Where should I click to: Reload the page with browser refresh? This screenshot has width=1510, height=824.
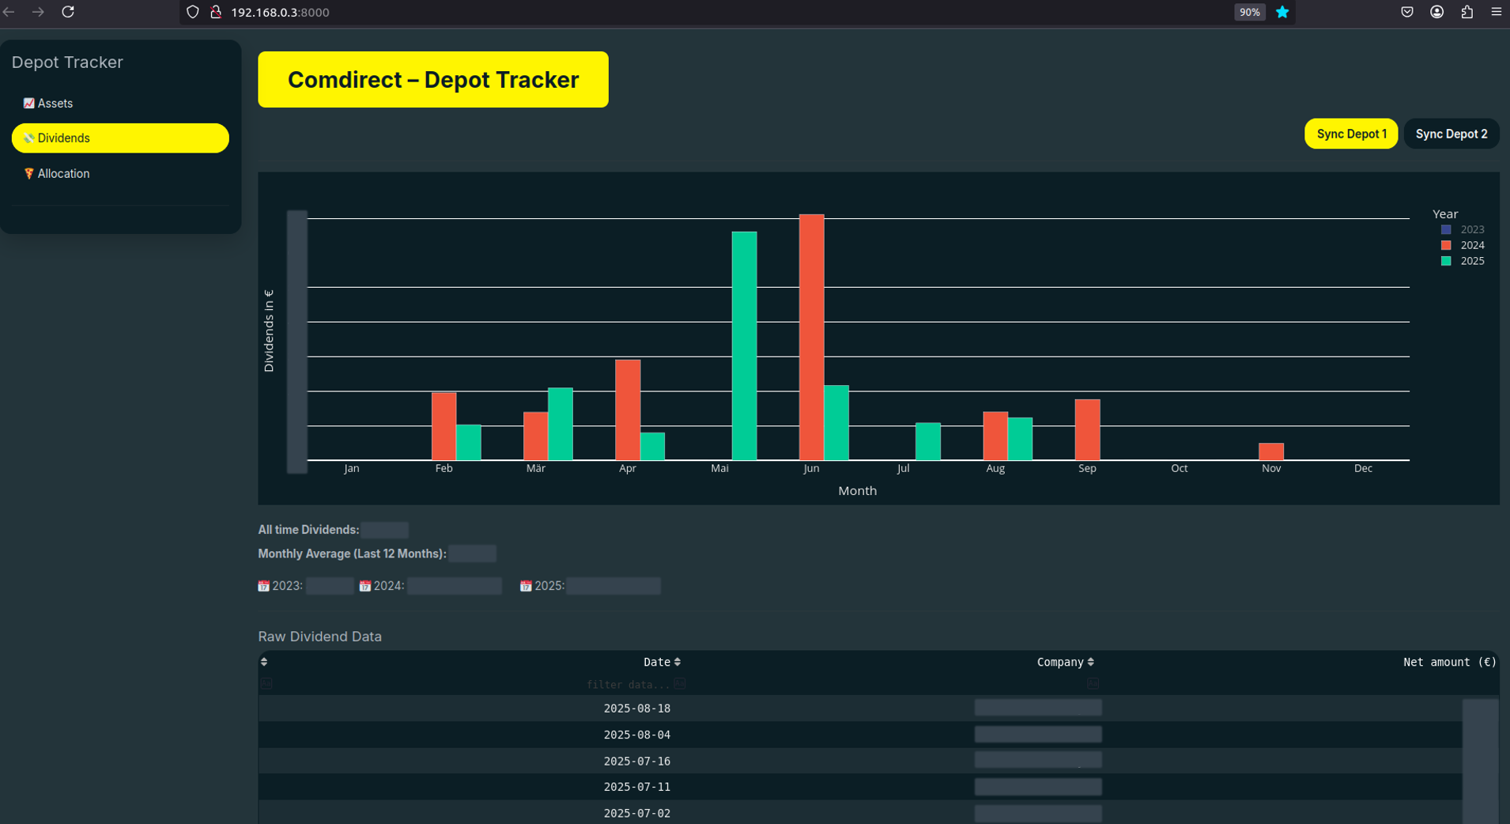click(x=68, y=12)
